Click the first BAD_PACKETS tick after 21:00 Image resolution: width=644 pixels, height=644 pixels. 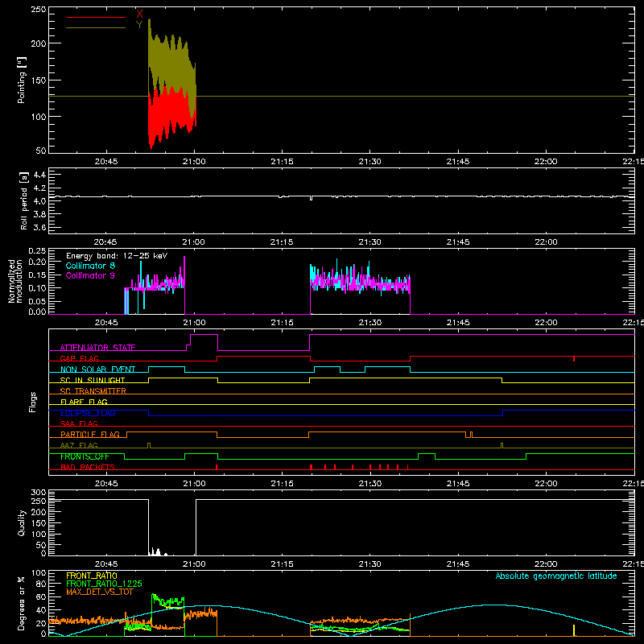pos(216,467)
